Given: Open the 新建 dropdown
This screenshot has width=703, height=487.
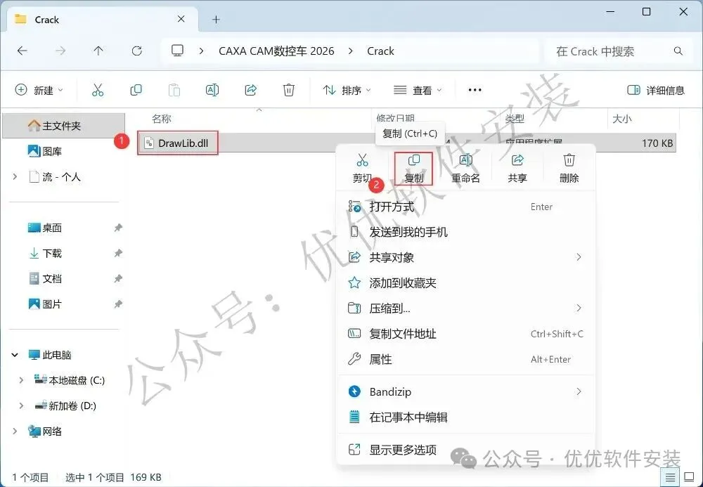Looking at the screenshot, I should (39, 90).
